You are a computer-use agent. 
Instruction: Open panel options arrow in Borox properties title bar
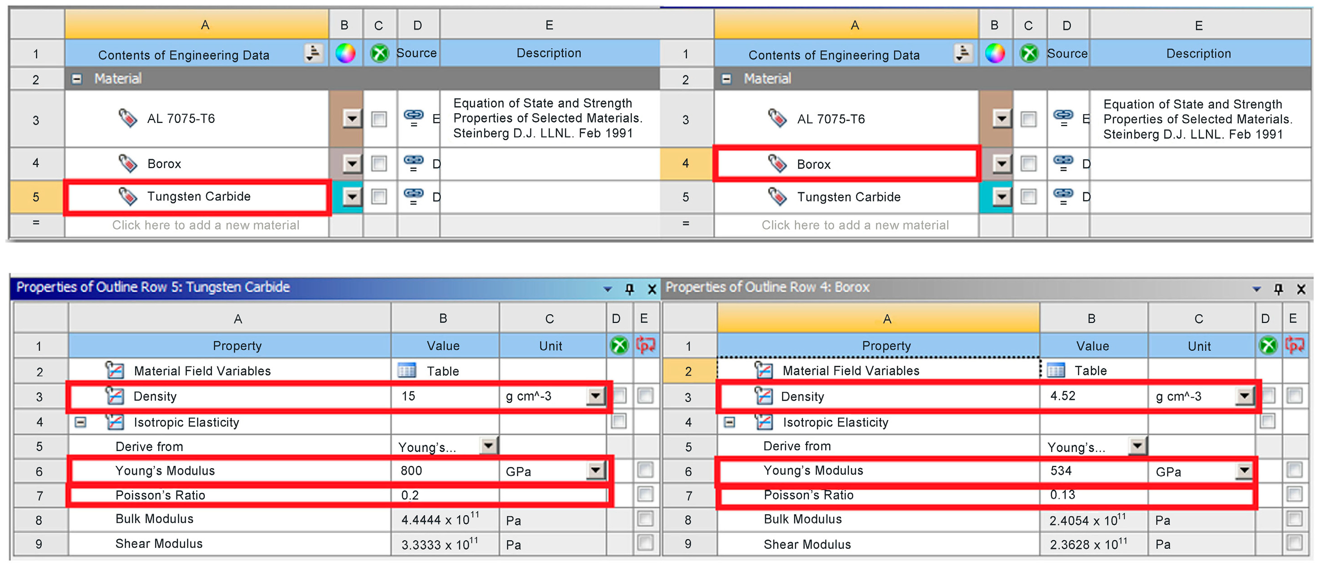pos(1256,289)
